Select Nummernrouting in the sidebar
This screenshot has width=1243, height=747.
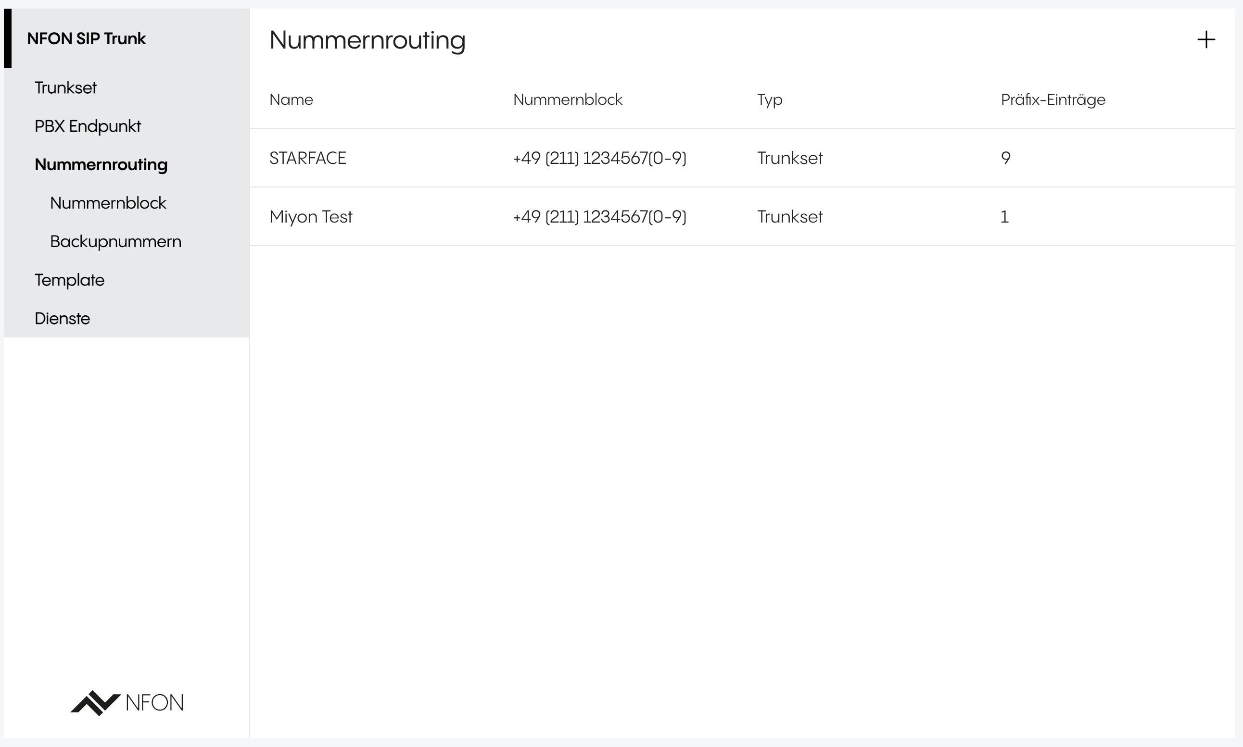click(101, 164)
